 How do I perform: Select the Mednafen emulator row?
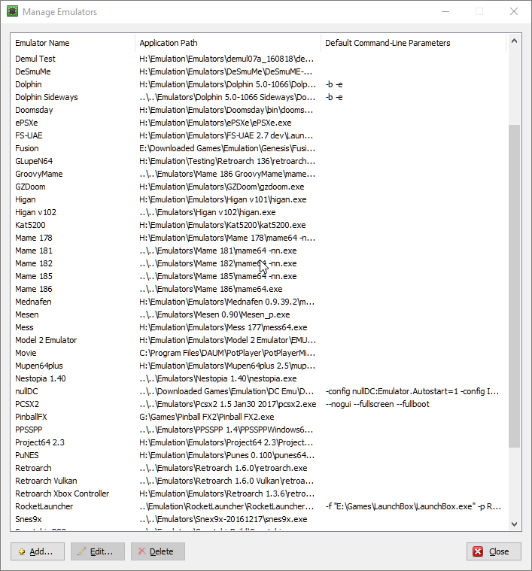[259, 302]
